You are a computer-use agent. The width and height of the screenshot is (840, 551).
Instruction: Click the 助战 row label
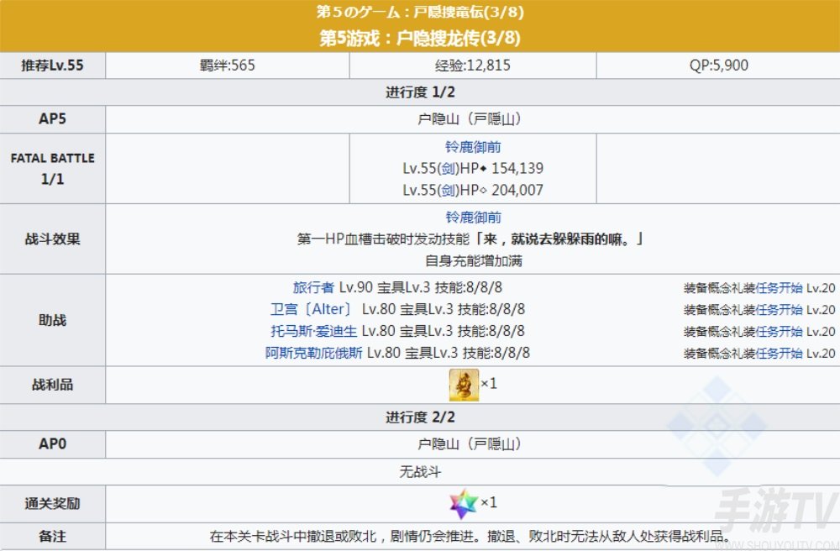[52, 320]
